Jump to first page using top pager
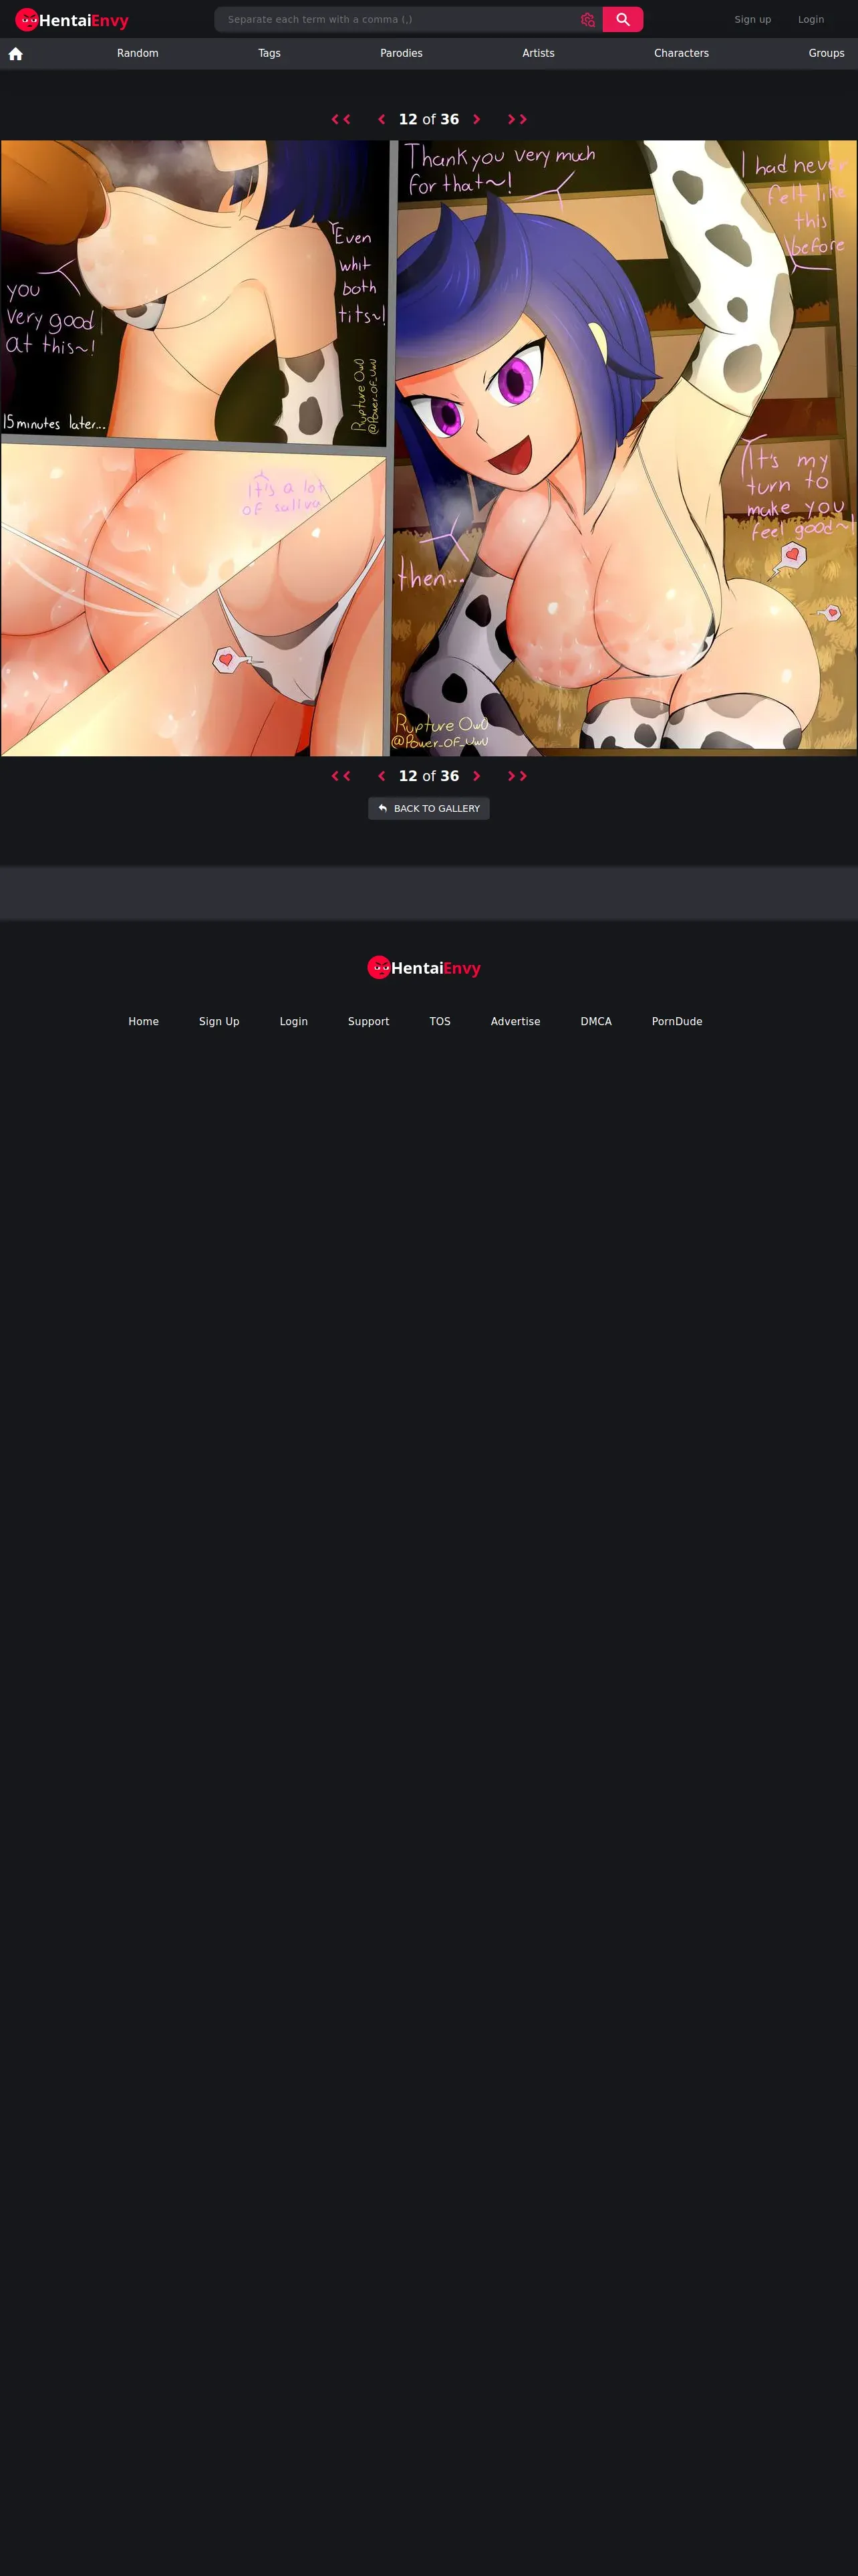 [341, 119]
